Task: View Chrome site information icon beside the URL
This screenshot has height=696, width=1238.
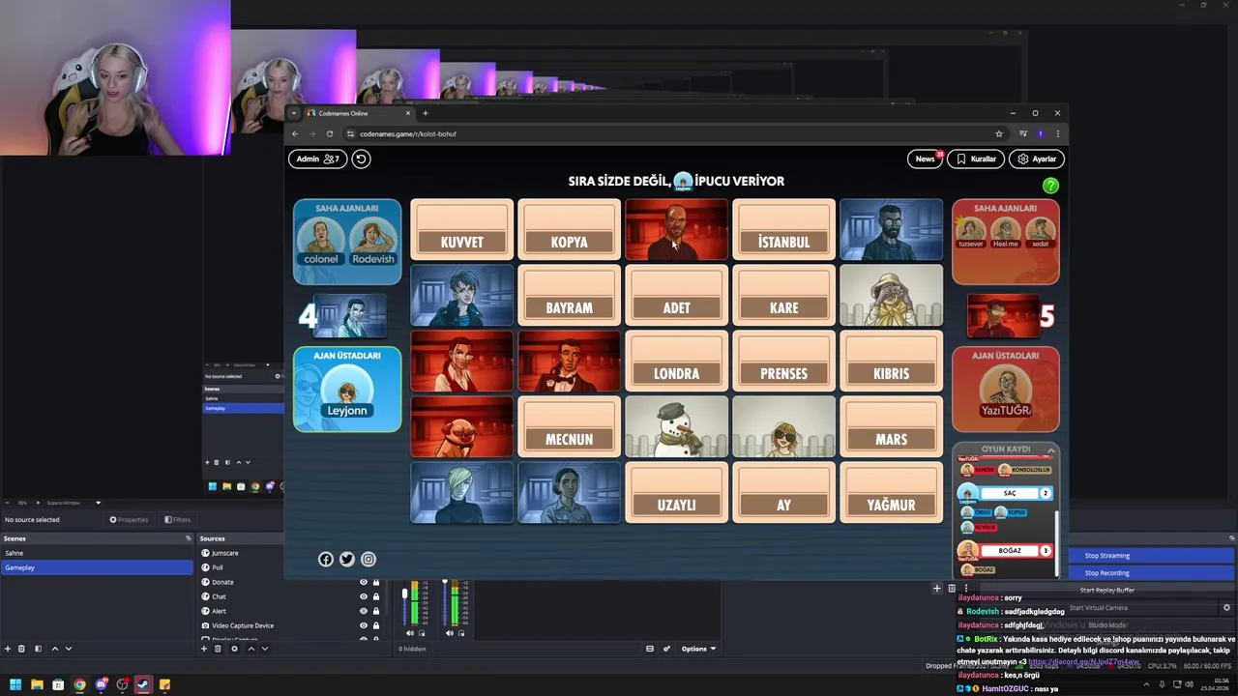Action: click(350, 133)
